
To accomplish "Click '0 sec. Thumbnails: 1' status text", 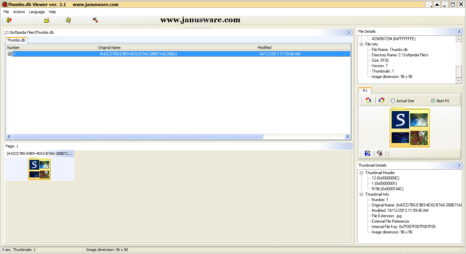I will point(19,250).
